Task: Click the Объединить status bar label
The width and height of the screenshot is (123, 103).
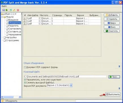Action: [x=11, y=101]
